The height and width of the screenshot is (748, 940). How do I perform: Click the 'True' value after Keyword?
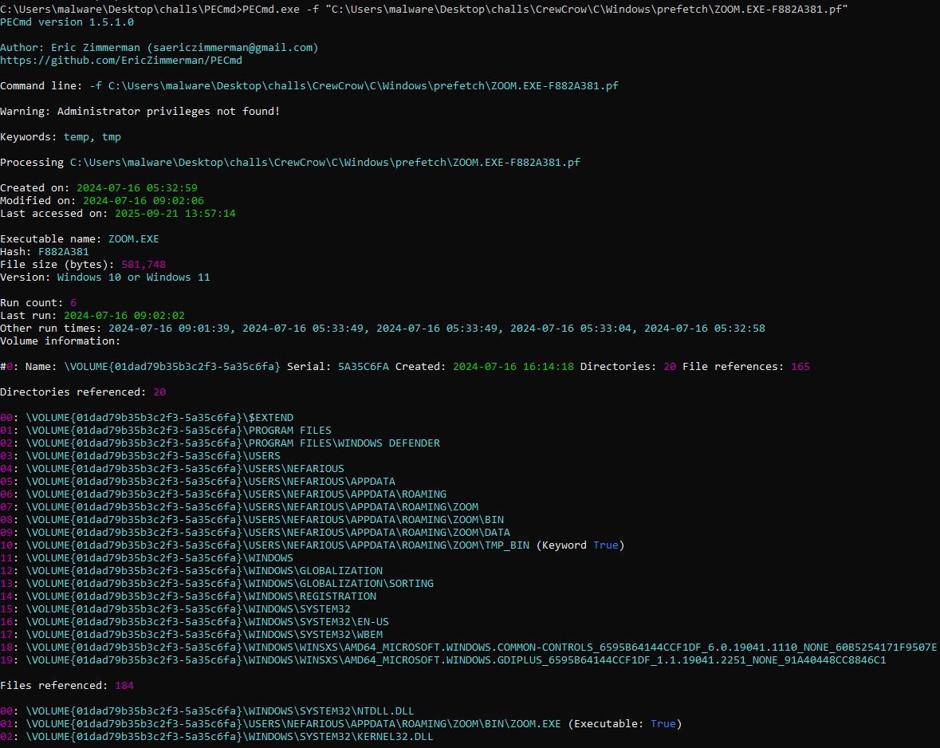coord(605,545)
